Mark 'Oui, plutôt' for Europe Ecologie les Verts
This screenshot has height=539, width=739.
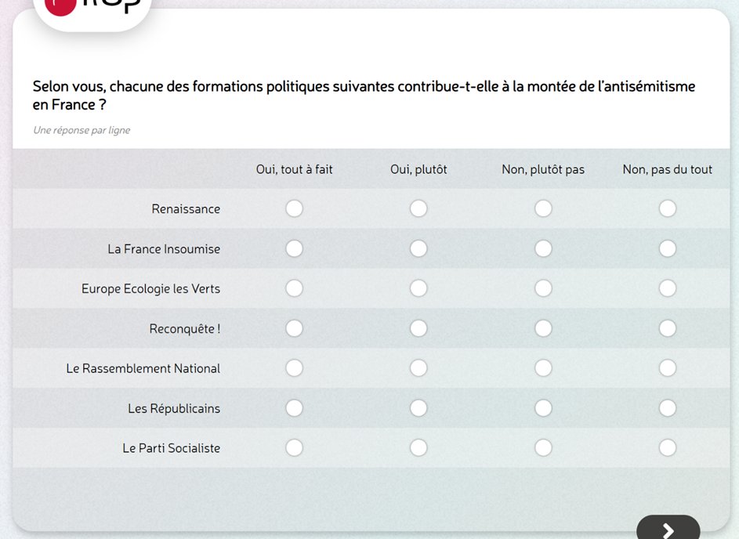(418, 288)
